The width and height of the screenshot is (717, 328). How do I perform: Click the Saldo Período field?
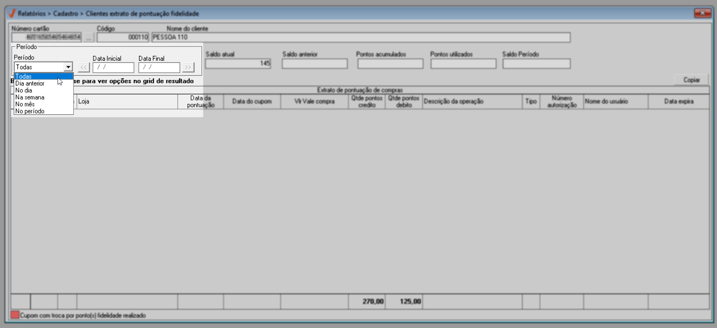pos(536,64)
